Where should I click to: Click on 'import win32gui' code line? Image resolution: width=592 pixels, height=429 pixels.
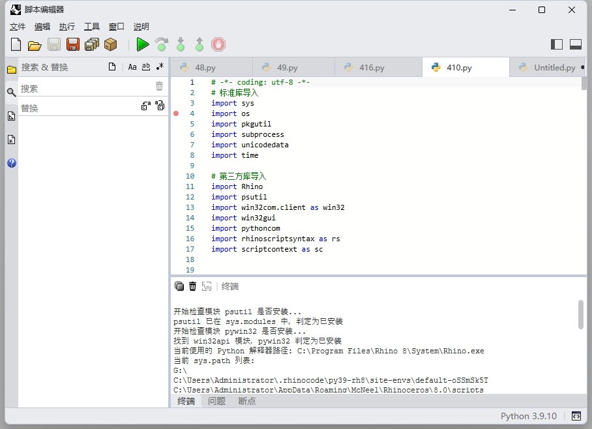pyautogui.click(x=243, y=218)
